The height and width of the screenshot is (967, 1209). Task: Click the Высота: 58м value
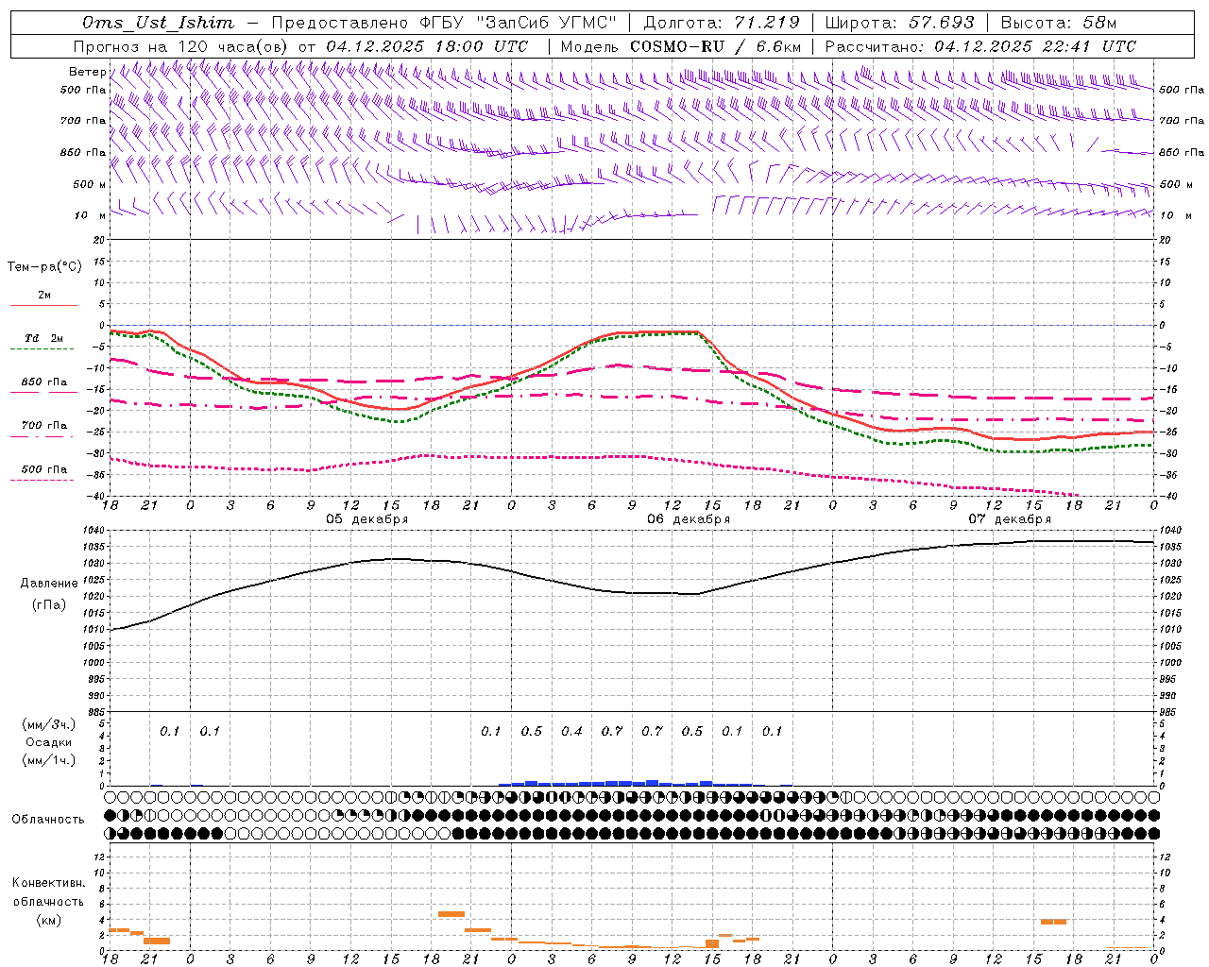click(1059, 23)
